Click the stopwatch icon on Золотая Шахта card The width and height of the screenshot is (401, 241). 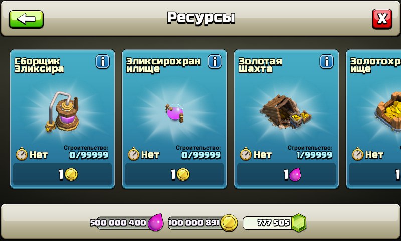[246, 154]
